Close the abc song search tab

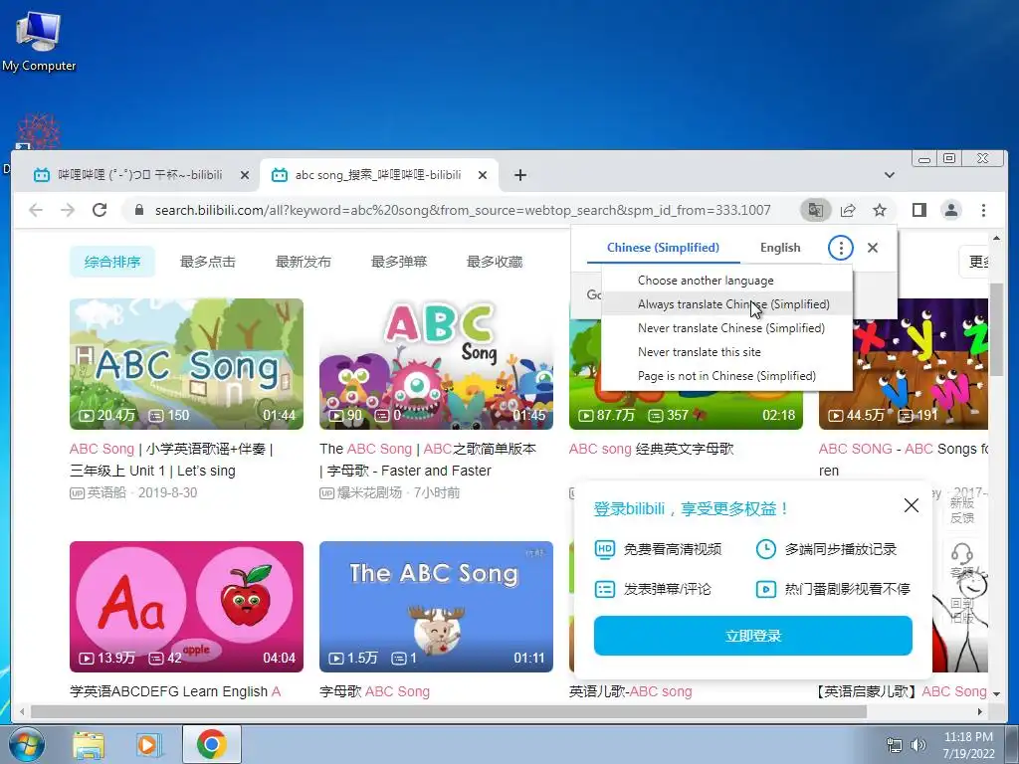(483, 175)
